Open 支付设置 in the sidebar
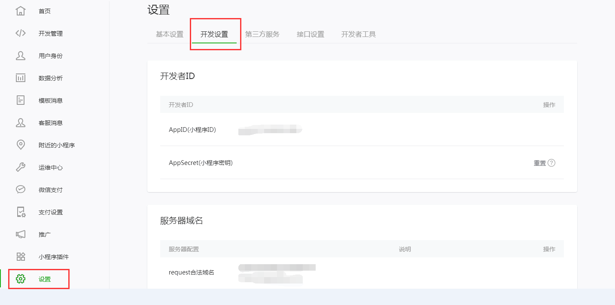Image resolution: width=615 pixels, height=305 pixels. pos(51,212)
